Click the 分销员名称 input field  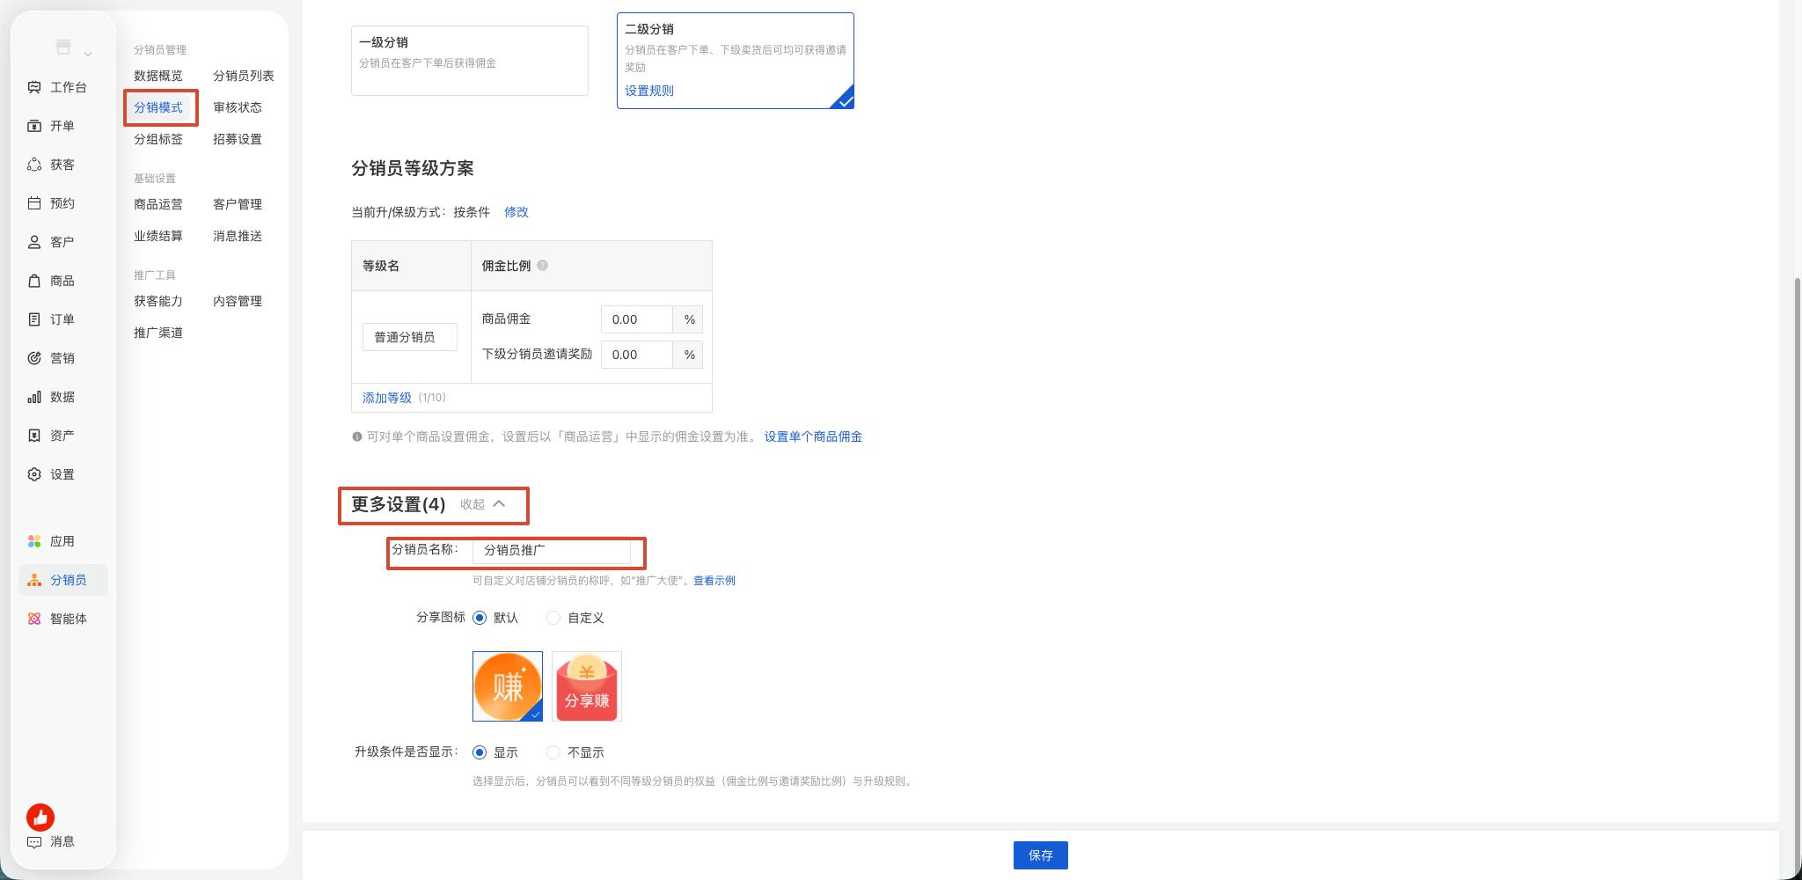(552, 550)
